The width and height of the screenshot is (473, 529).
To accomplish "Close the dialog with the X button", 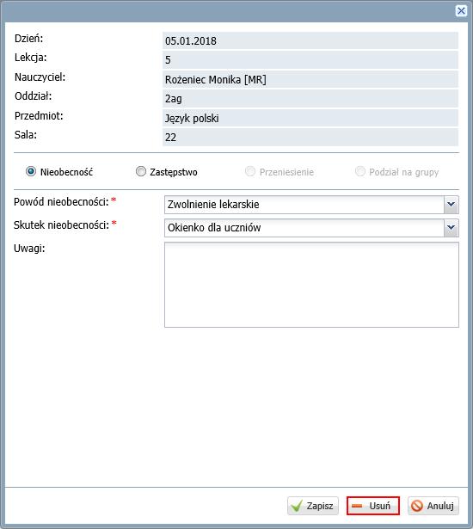I will coord(461,11).
